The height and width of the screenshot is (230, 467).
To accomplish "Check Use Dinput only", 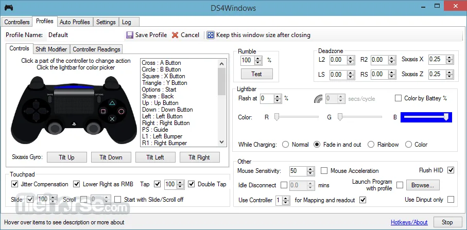I will pos(451,200).
